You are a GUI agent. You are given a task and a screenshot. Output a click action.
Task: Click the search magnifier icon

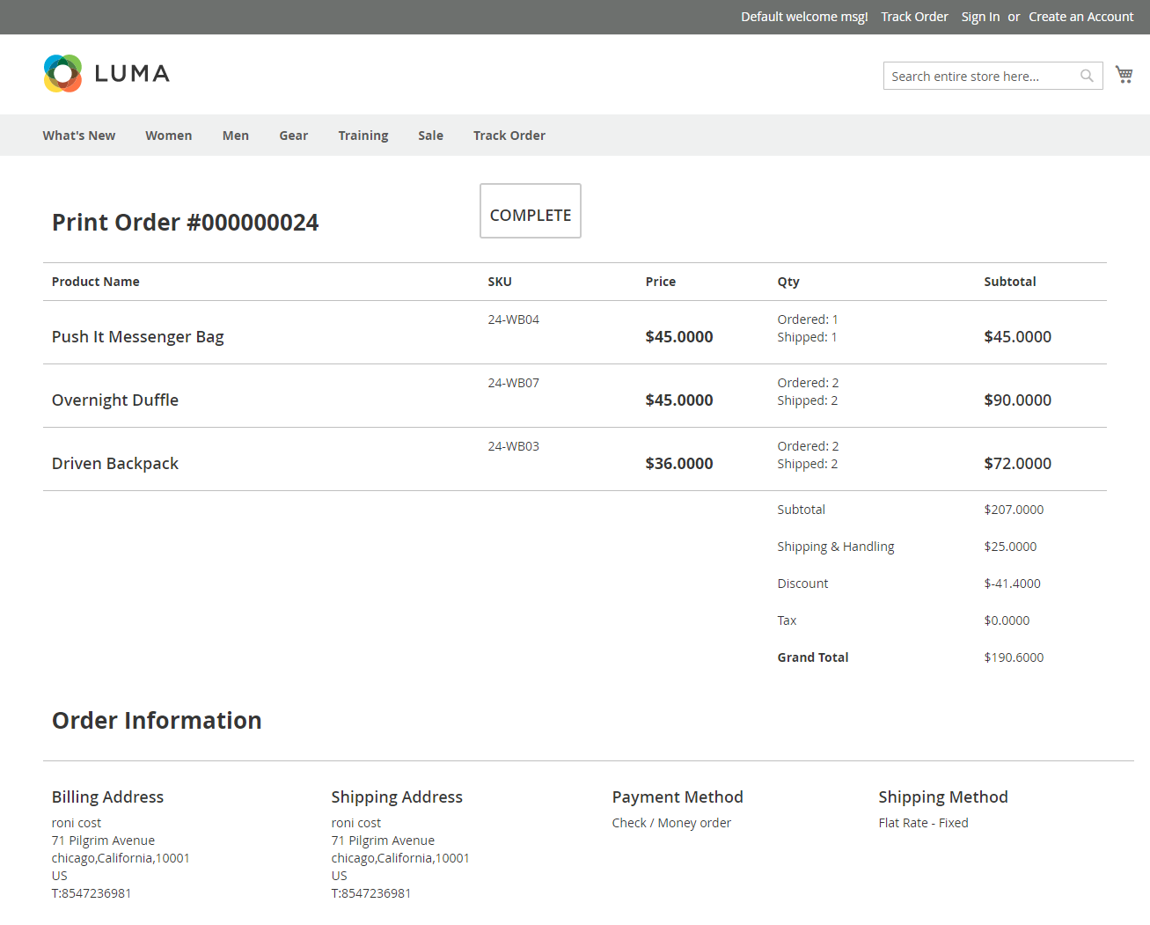1087,77
